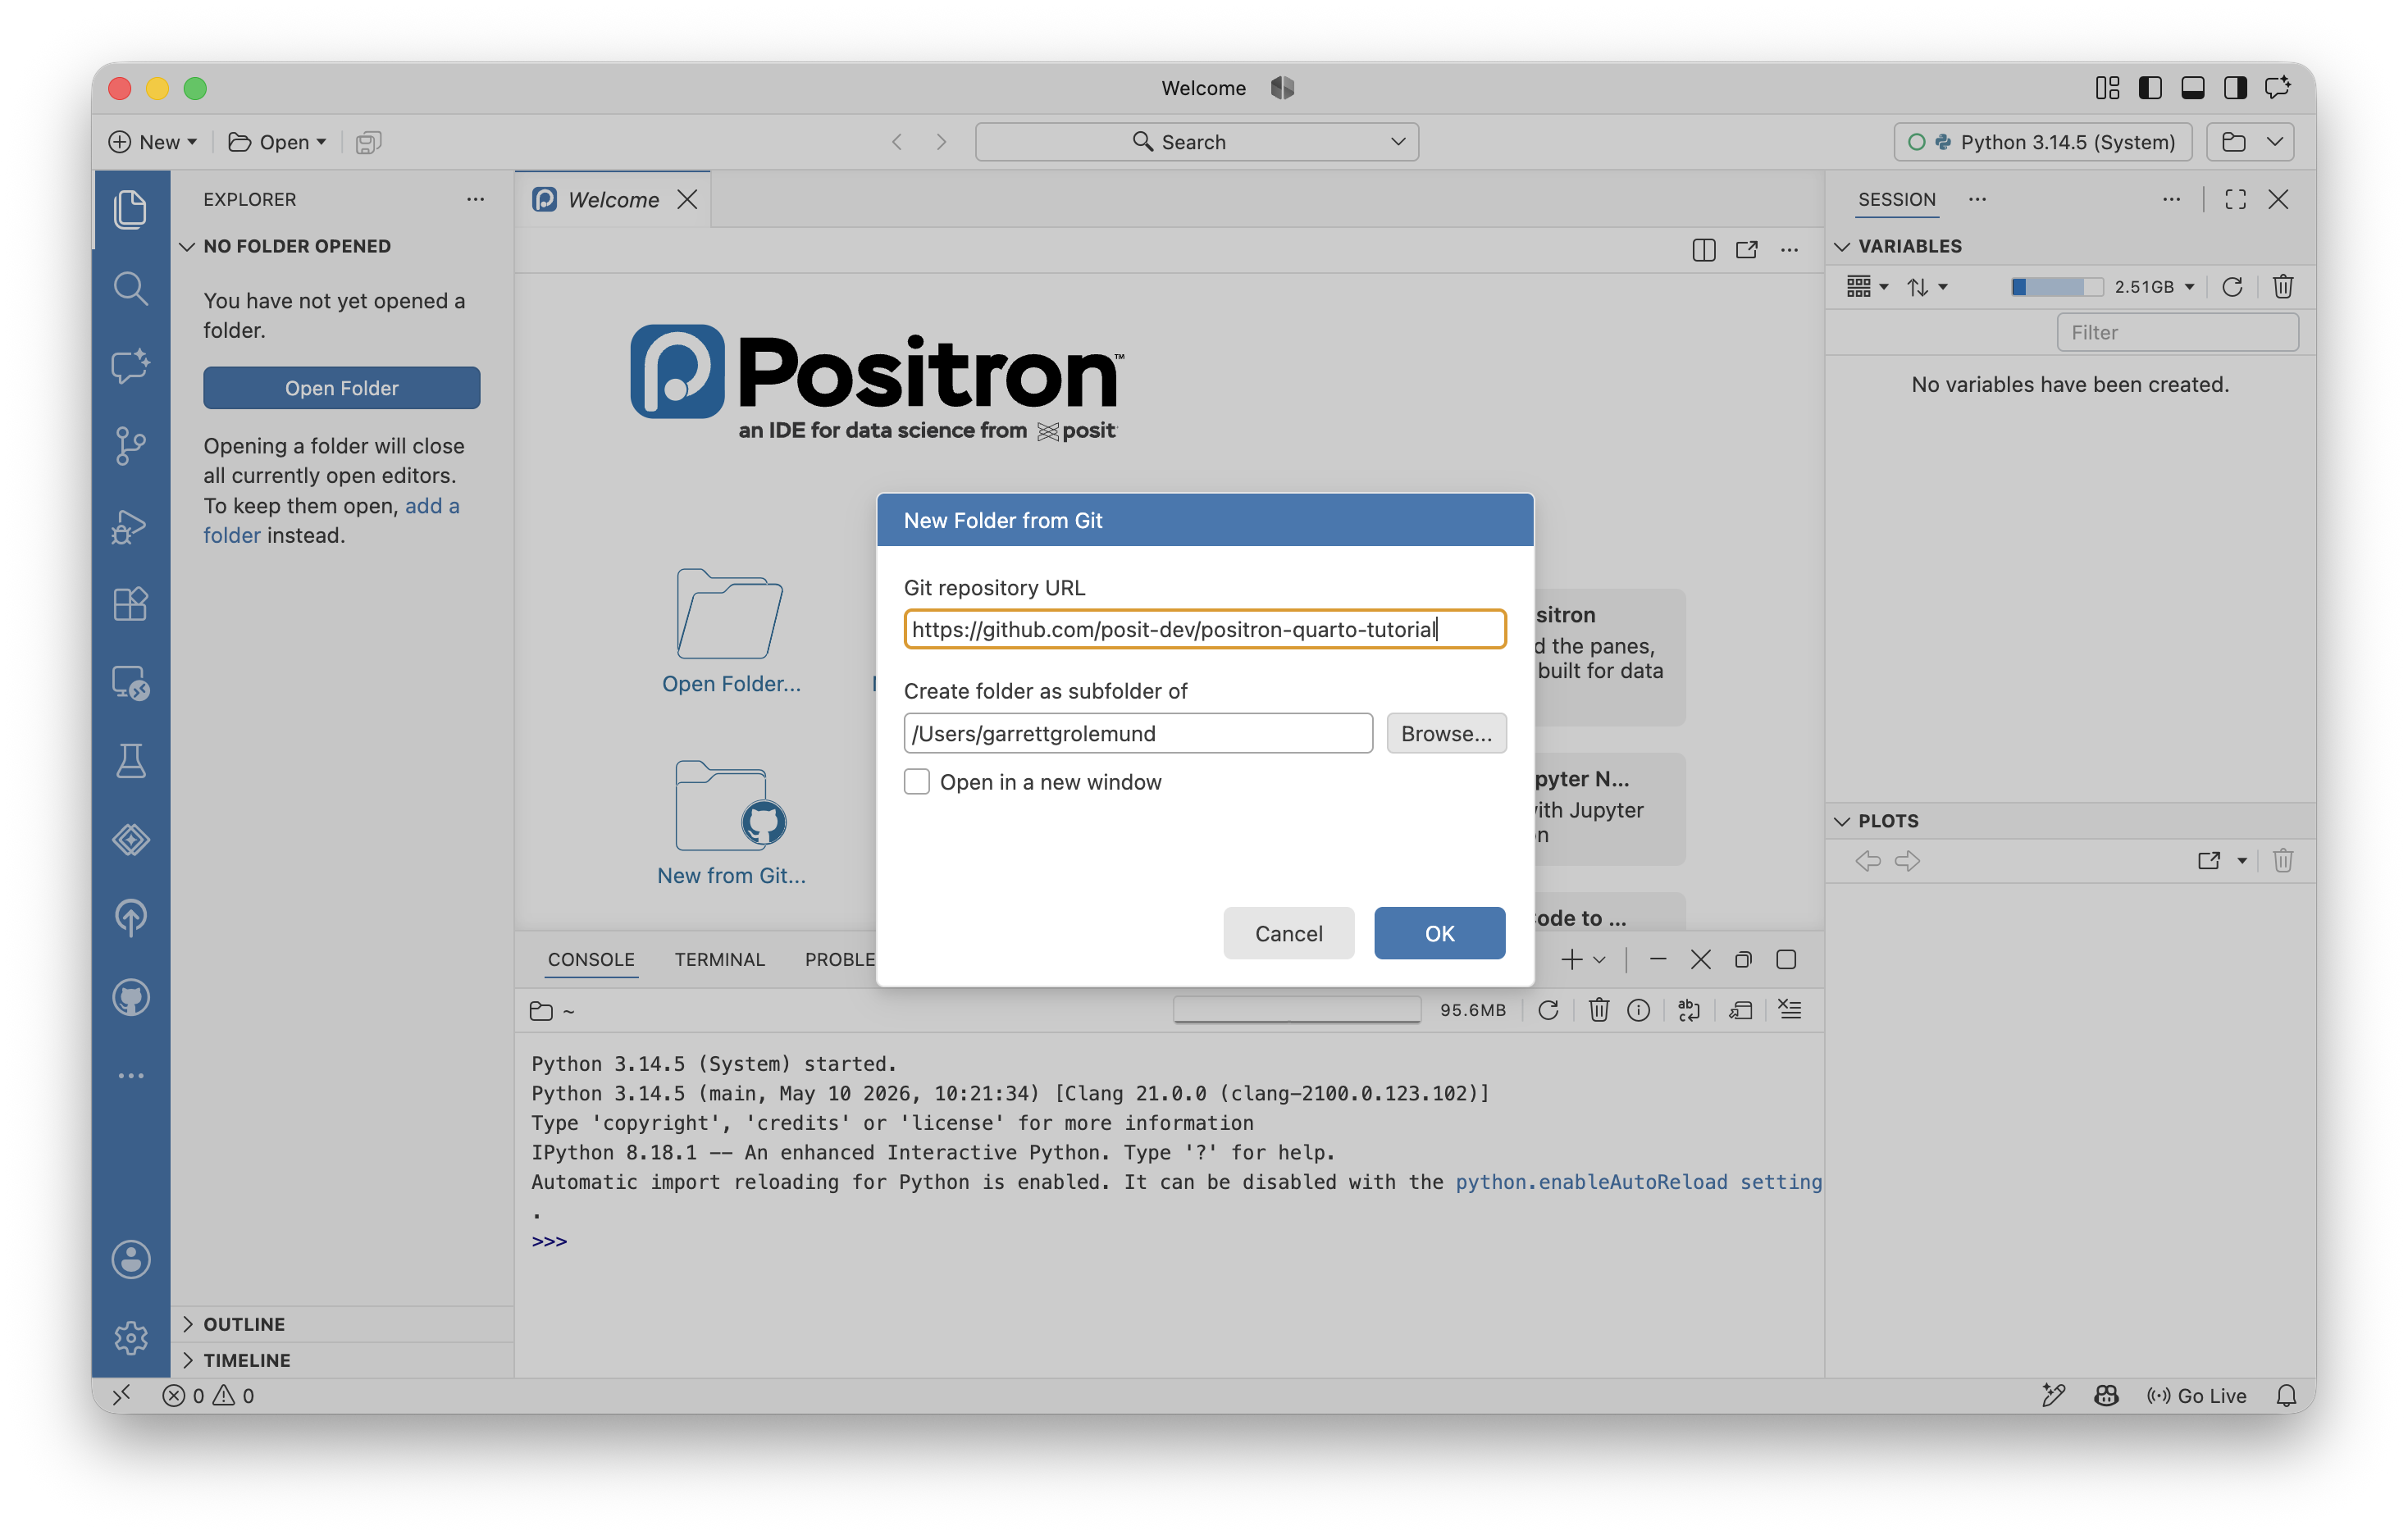Viewport: 2408px width, 1535px height.
Task: Open Welcome editor more actions menu
Action: click(1789, 250)
